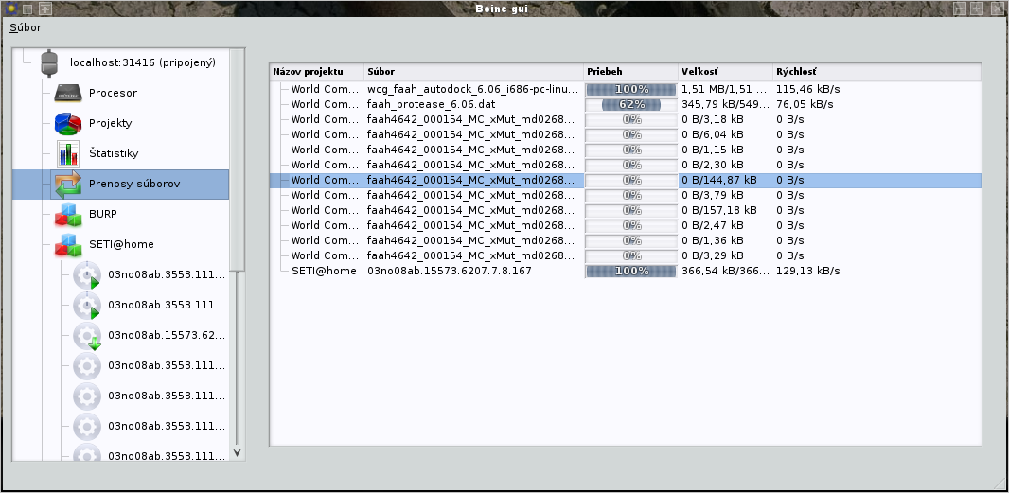Click the down arrow of the tree scrollbar
The width and height of the screenshot is (1009, 493).
click(x=237, y=453)
